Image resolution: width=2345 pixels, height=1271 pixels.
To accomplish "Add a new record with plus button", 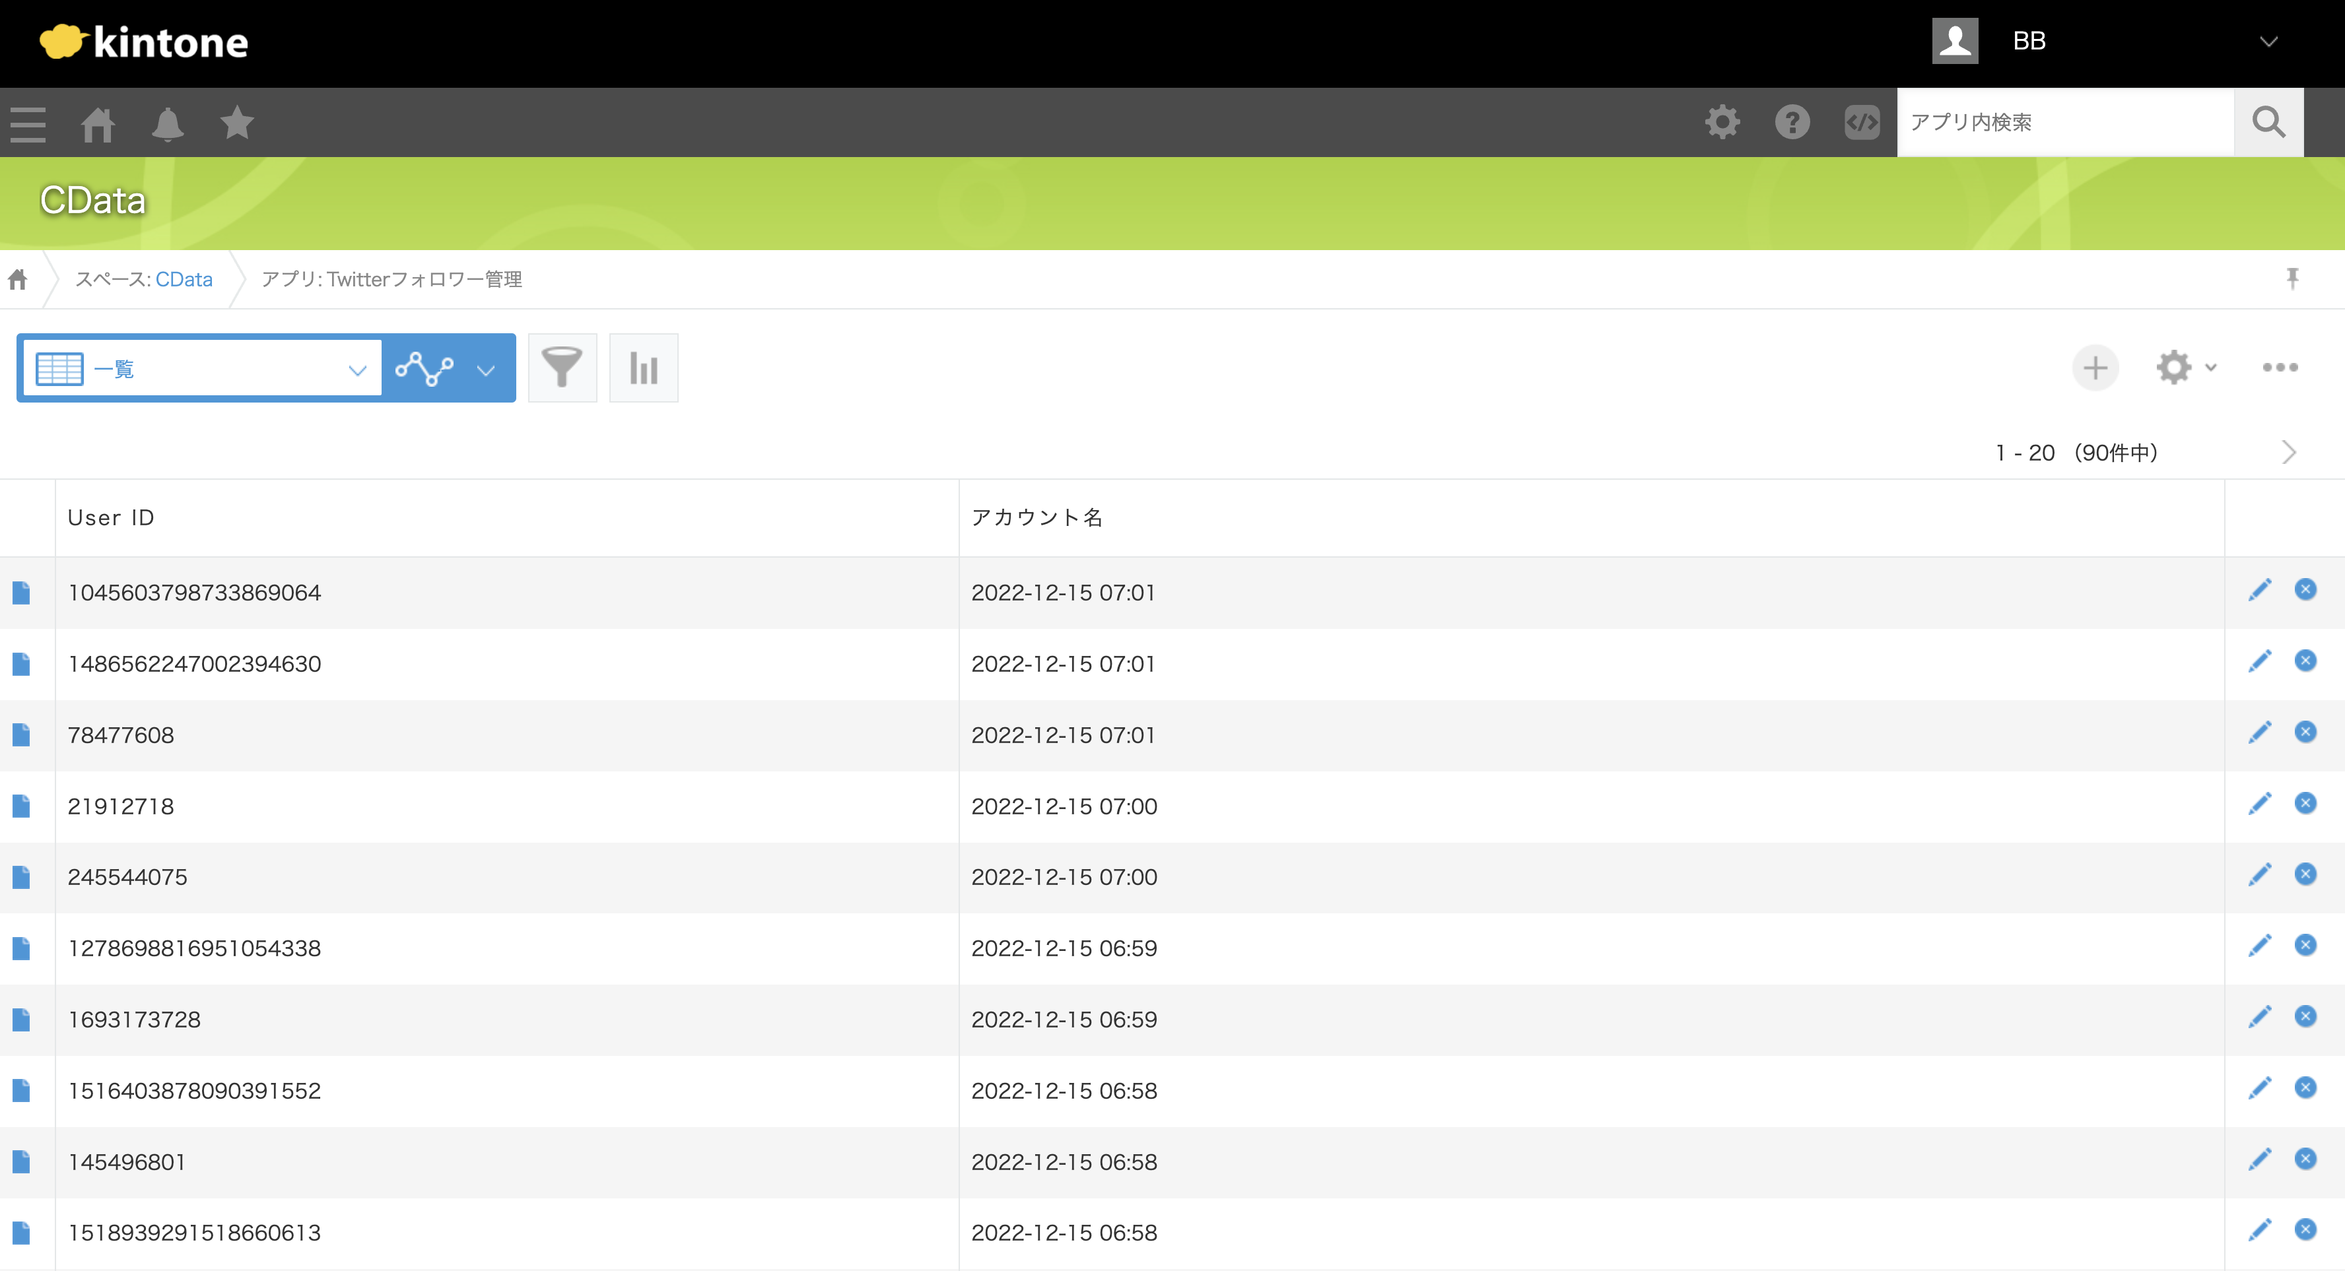I will tap(2095, 368).
